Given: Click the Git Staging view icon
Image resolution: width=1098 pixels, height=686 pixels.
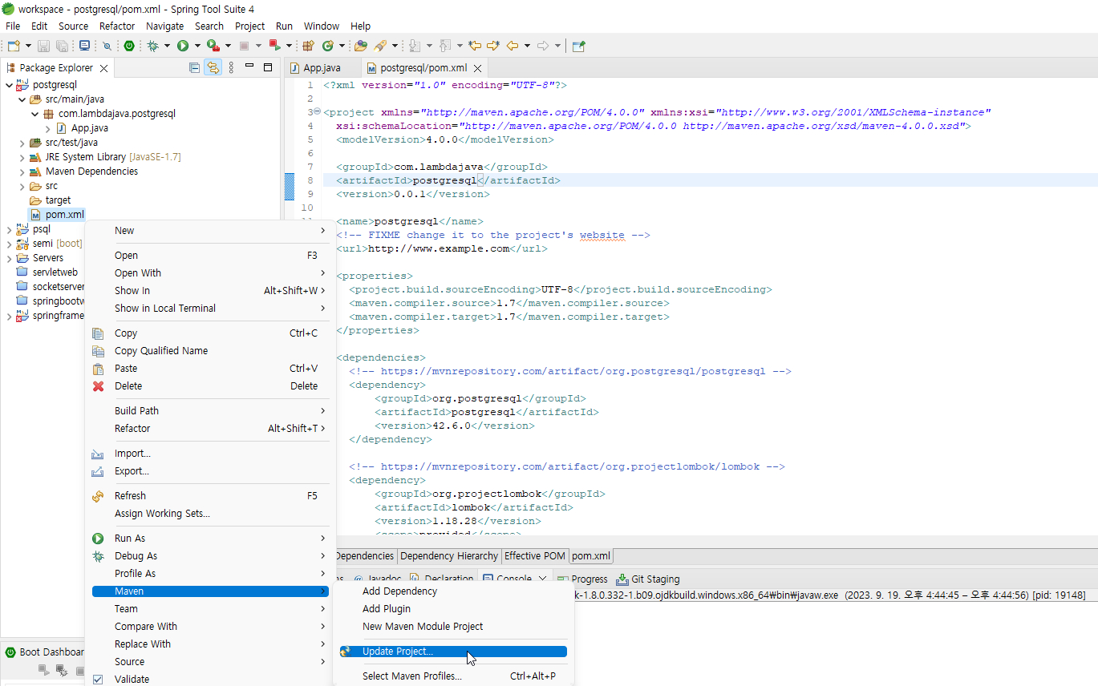Looking at the screenshot, I should click(x=622, y=579).
